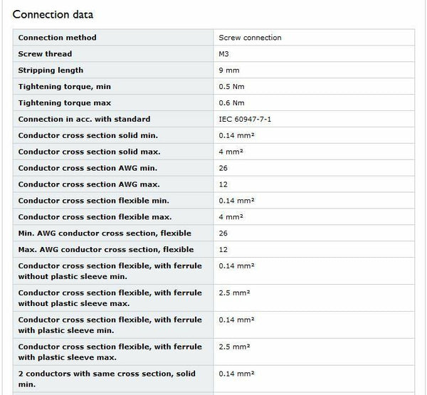Select the "Screw thread" row label

click(x=45, y=54)
